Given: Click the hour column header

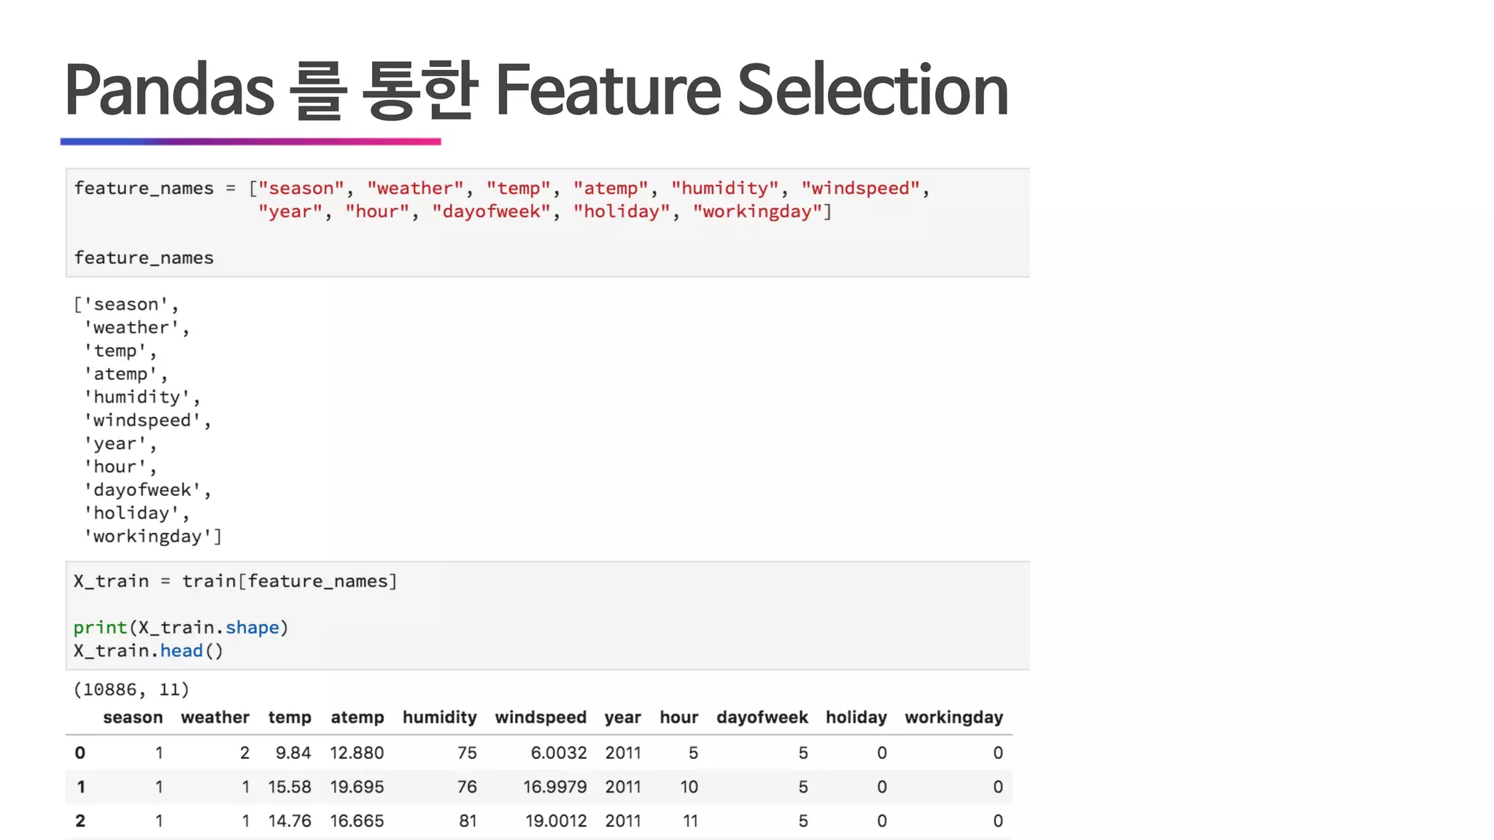Looking at the screenshot, I should 679,717.
